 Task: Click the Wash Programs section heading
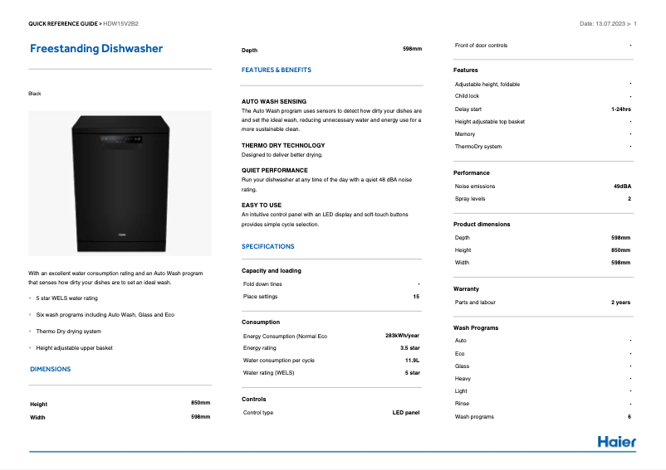[476, 327]
